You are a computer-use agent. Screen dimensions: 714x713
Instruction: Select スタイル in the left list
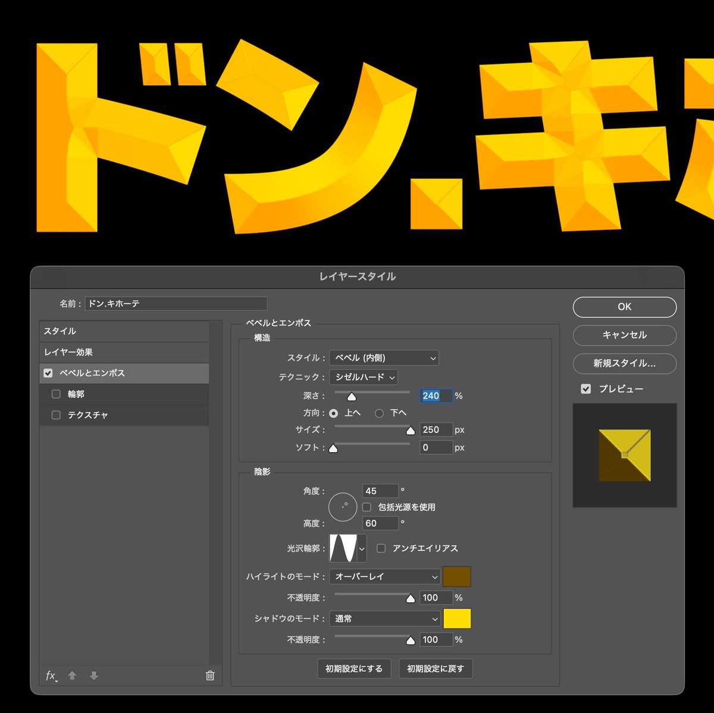point(124,331)
